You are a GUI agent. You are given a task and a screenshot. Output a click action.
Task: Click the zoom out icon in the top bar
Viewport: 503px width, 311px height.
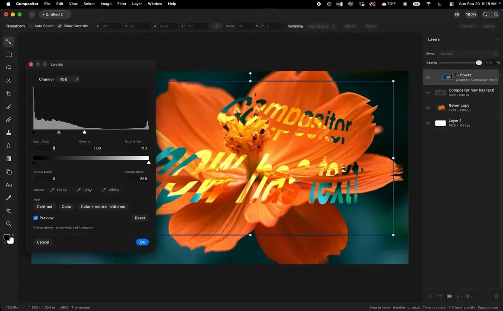coord(496,14)
